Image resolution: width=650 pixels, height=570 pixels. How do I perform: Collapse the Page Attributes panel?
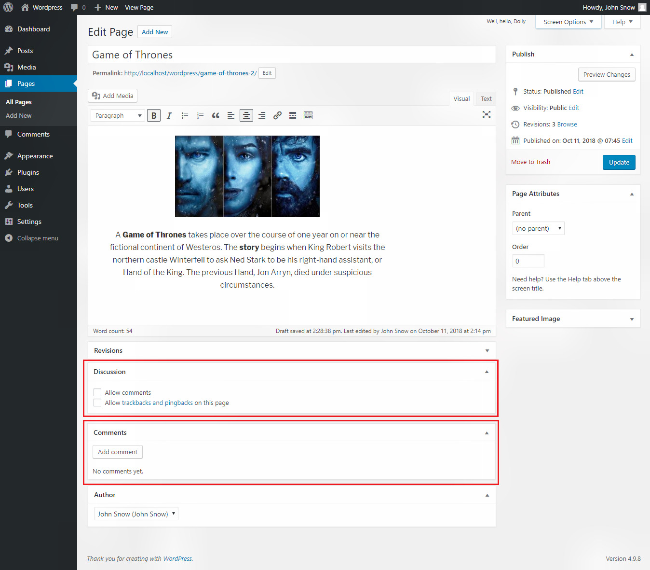coord(632,194)
